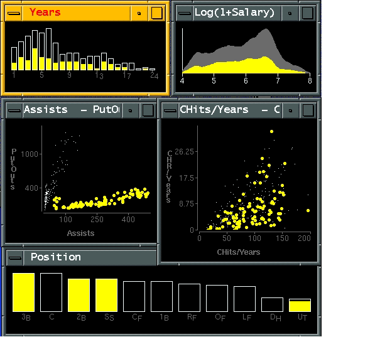Open the Log(1+Salary) window menu button
380x337 pixels.
184,12
